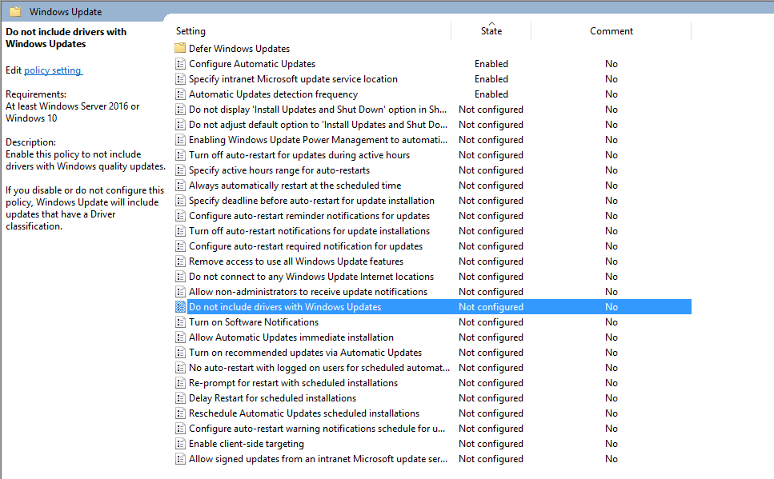Open the policy setting edit link
The height and width of the screenshot is (479, 774).
coord(54,70)
